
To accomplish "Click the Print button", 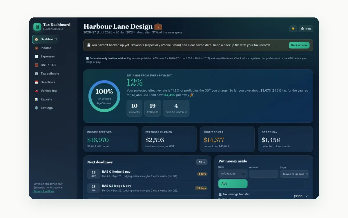I will 306,29.
